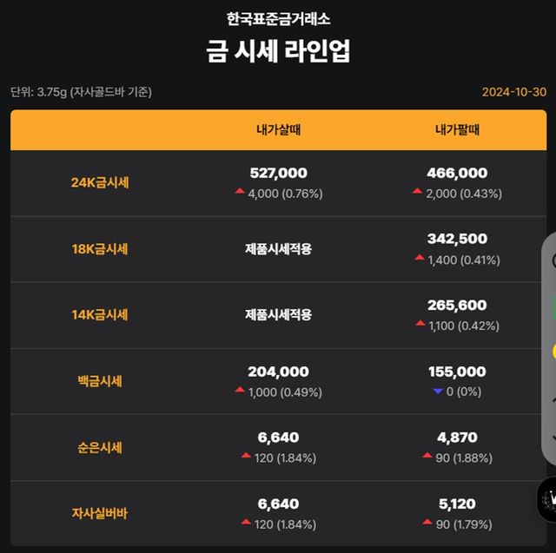Click the 순은시세 row label
Viewport: 556px width, 553px height.
coord(99,448)
